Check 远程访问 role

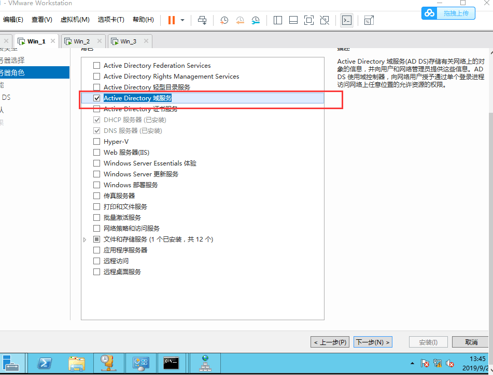click(97, 261)
